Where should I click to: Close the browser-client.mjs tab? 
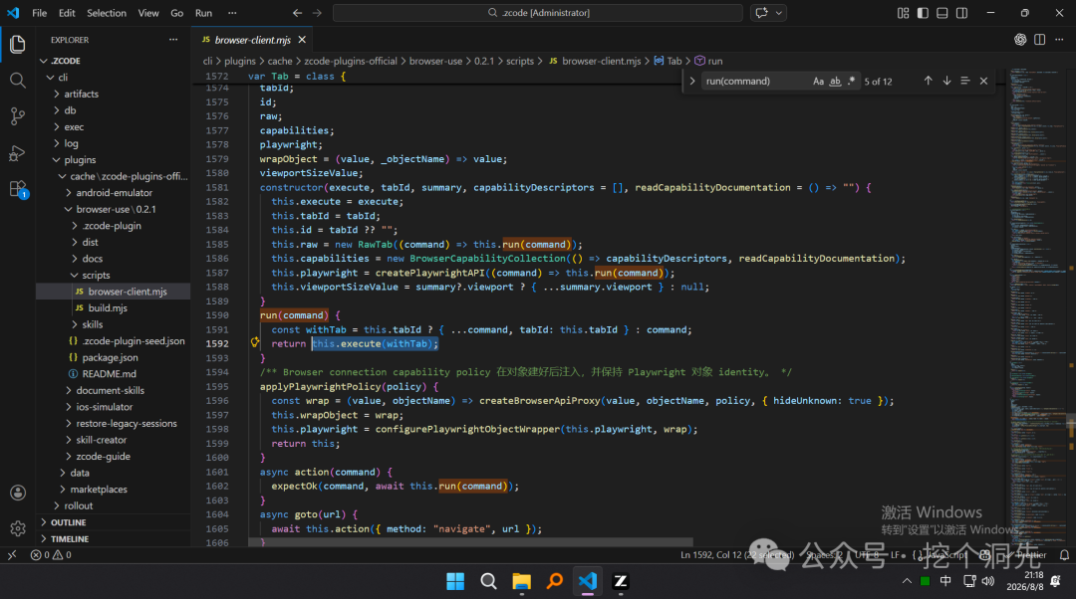[x=302, y=40]
